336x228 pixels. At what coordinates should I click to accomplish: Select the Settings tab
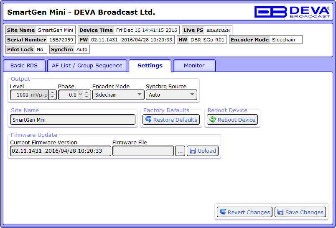pos(150,66)
